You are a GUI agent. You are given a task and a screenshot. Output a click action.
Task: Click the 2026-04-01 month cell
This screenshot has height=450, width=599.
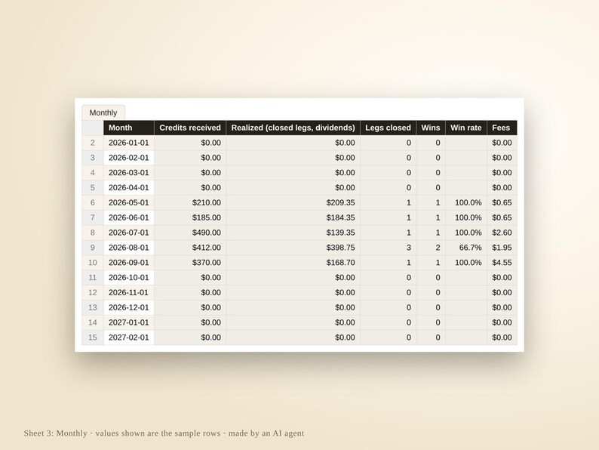129,188
